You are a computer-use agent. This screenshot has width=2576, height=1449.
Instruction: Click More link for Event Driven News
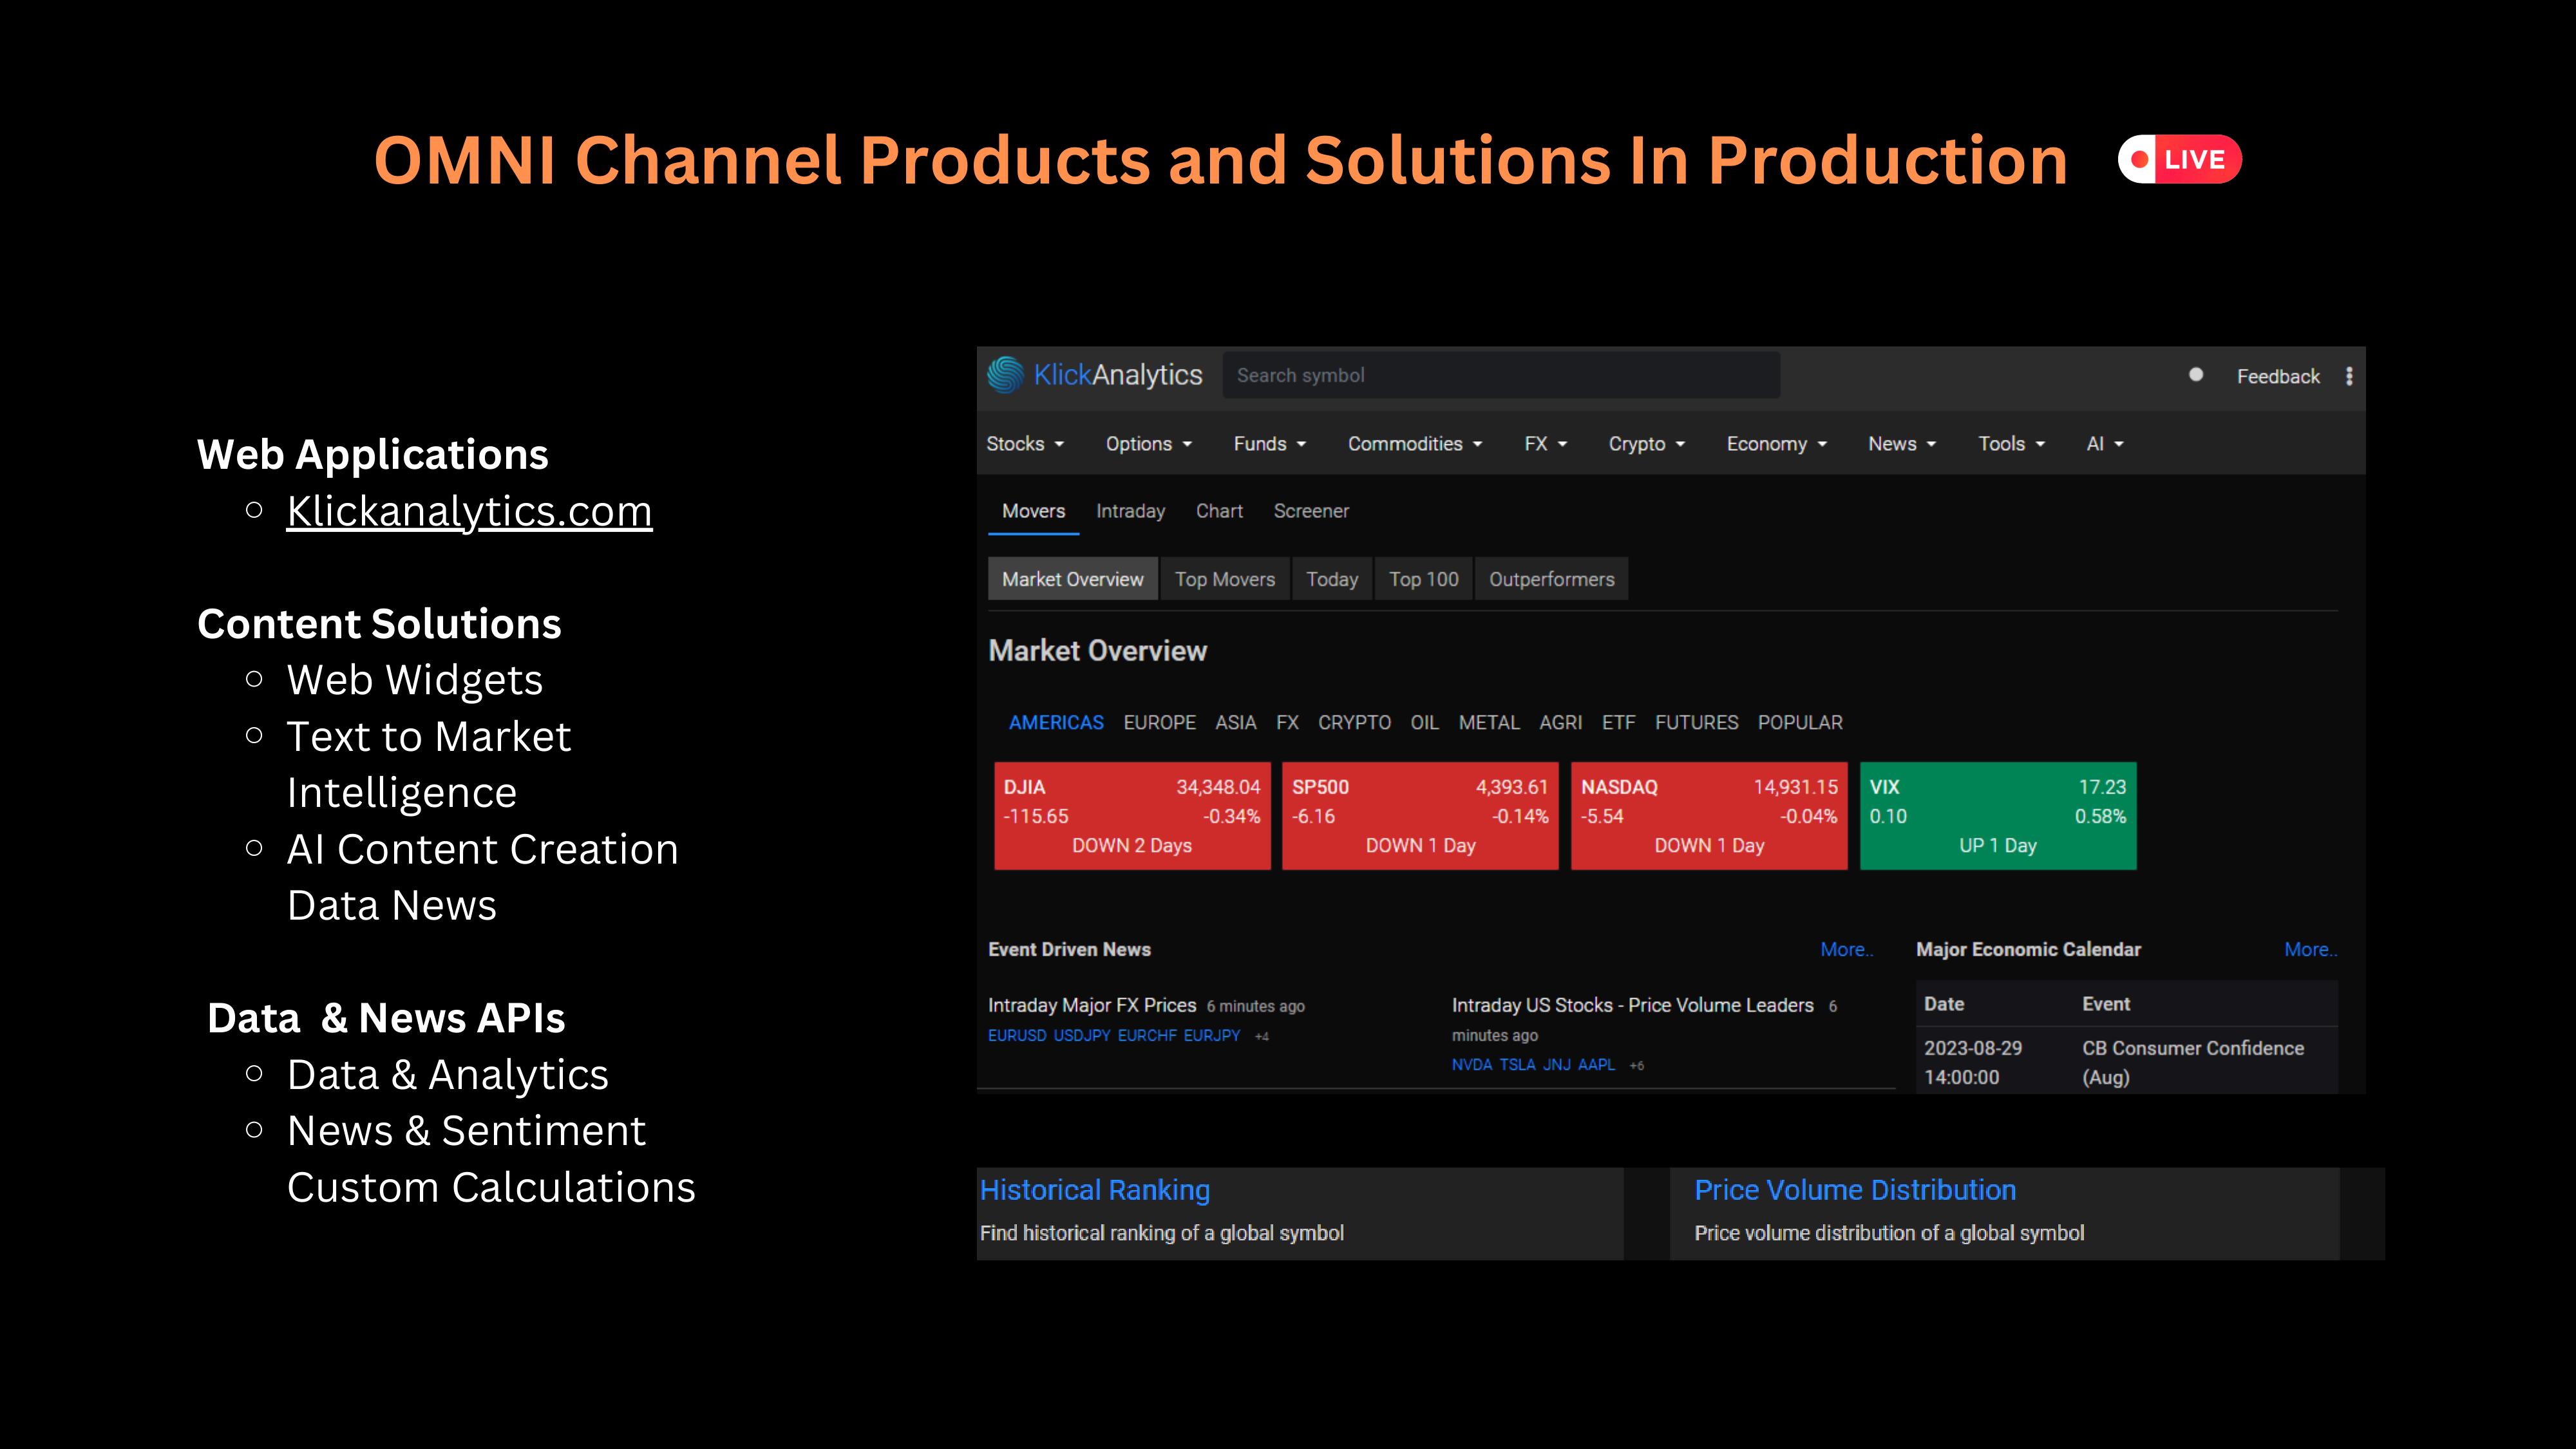coord(1846,949)
